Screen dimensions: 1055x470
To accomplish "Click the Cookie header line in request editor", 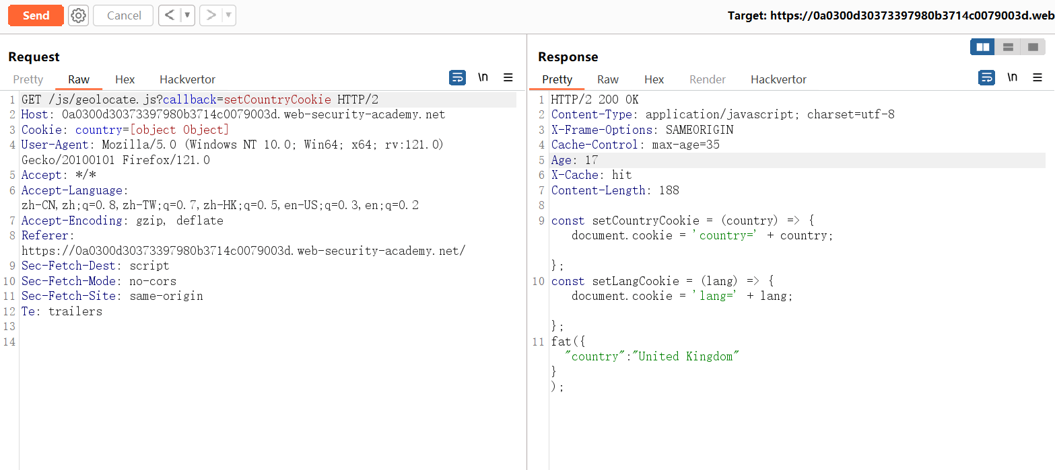I will (x=125, y=130).
